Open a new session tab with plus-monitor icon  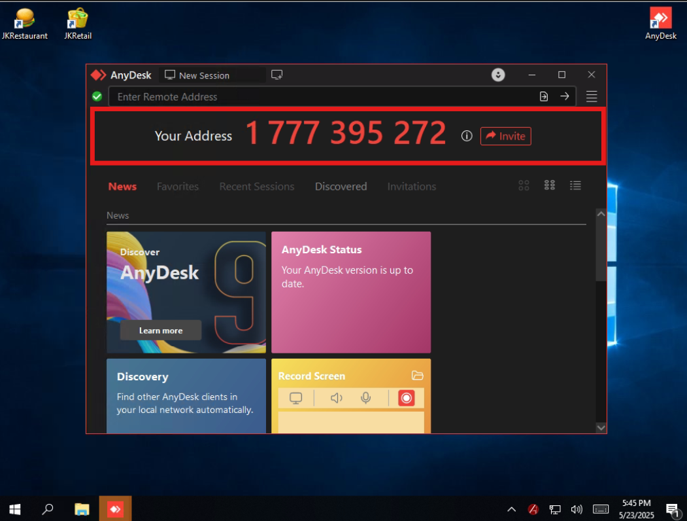pyautogui.click(x=277, y=75)
